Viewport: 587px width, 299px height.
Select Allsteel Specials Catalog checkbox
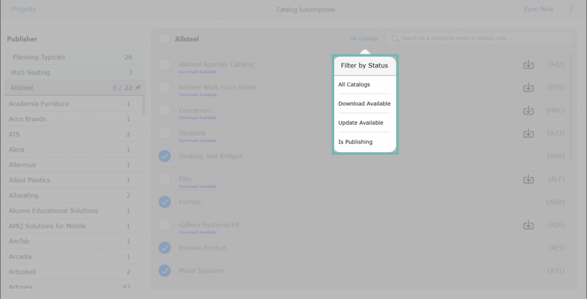click(x=165, y=64)
